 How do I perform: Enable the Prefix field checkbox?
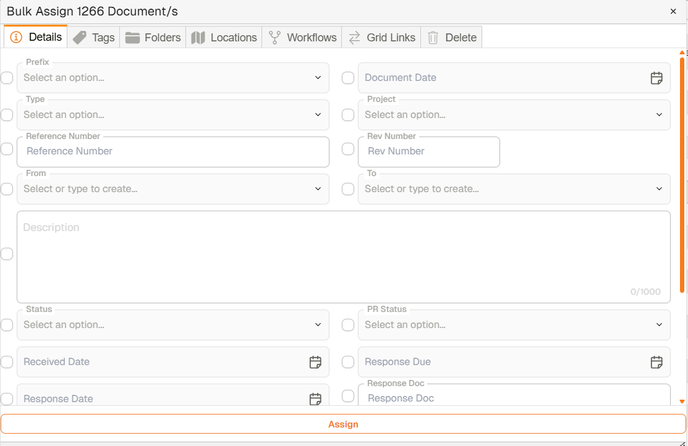tap(7, 78)
